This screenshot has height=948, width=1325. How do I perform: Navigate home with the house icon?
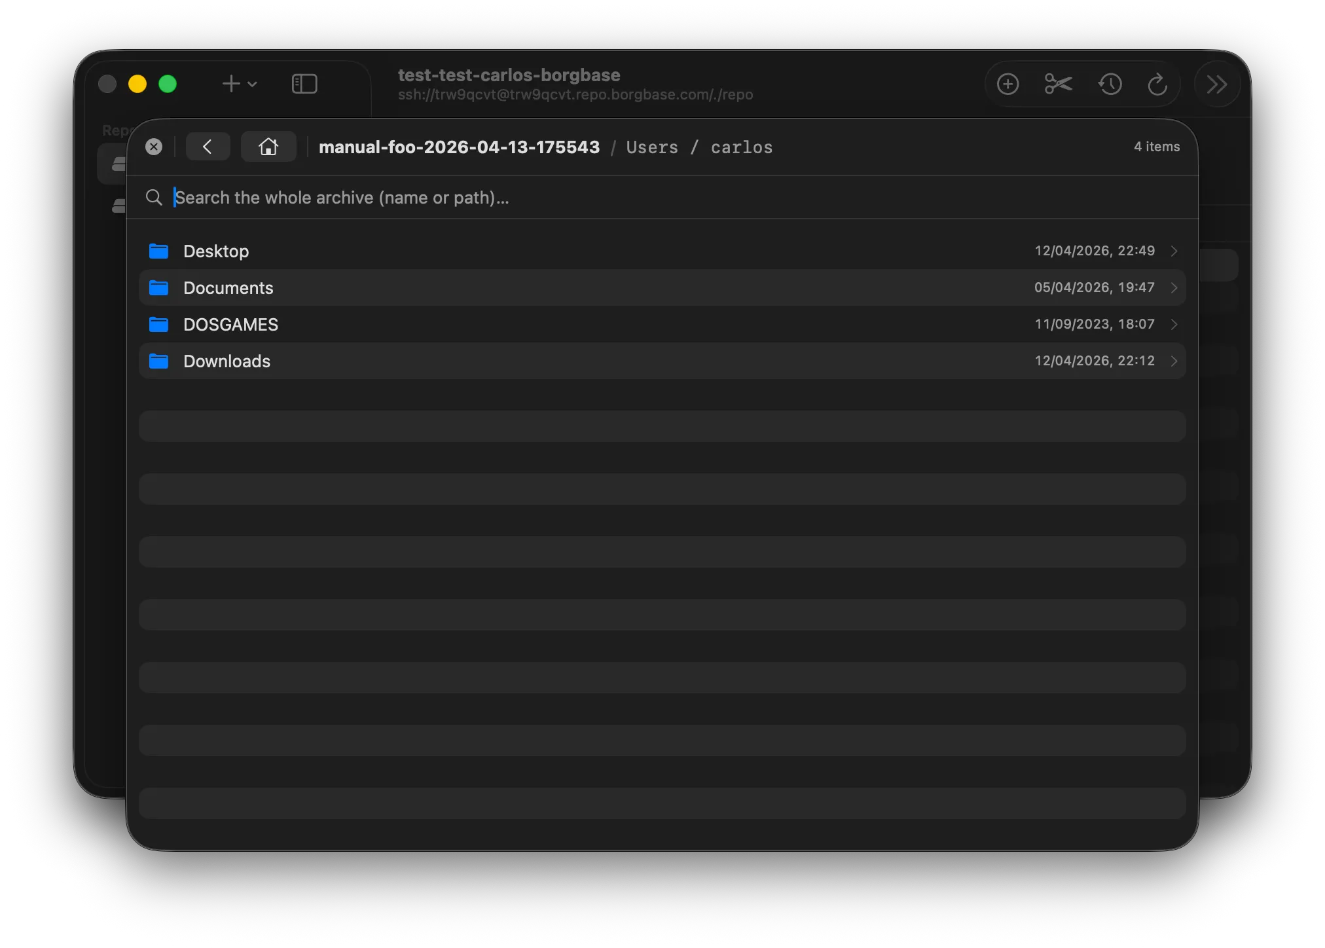point(268,146)
